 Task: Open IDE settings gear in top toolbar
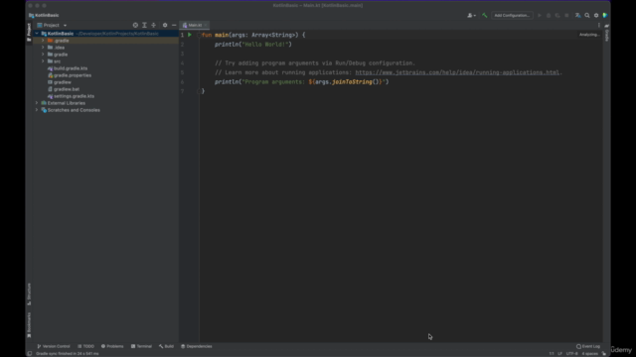(x=596, y=16)
